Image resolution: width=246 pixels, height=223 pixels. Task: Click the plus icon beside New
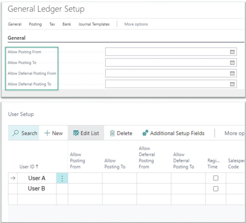47,133
